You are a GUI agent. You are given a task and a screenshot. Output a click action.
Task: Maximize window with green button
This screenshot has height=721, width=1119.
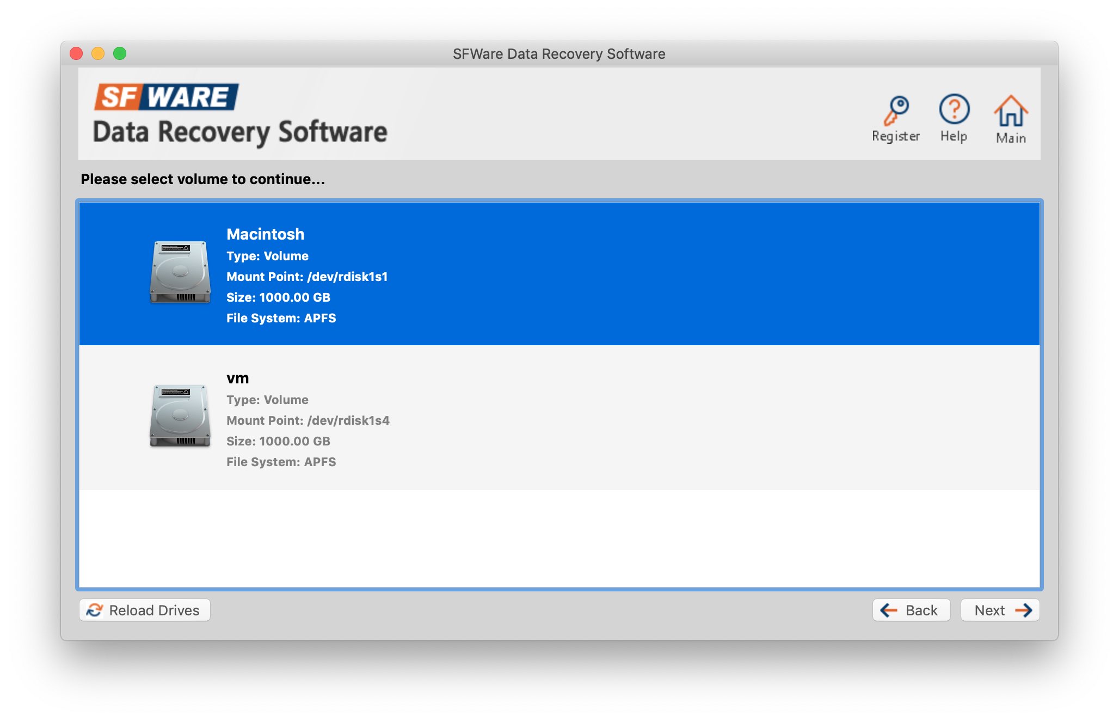tap(120, 53)
